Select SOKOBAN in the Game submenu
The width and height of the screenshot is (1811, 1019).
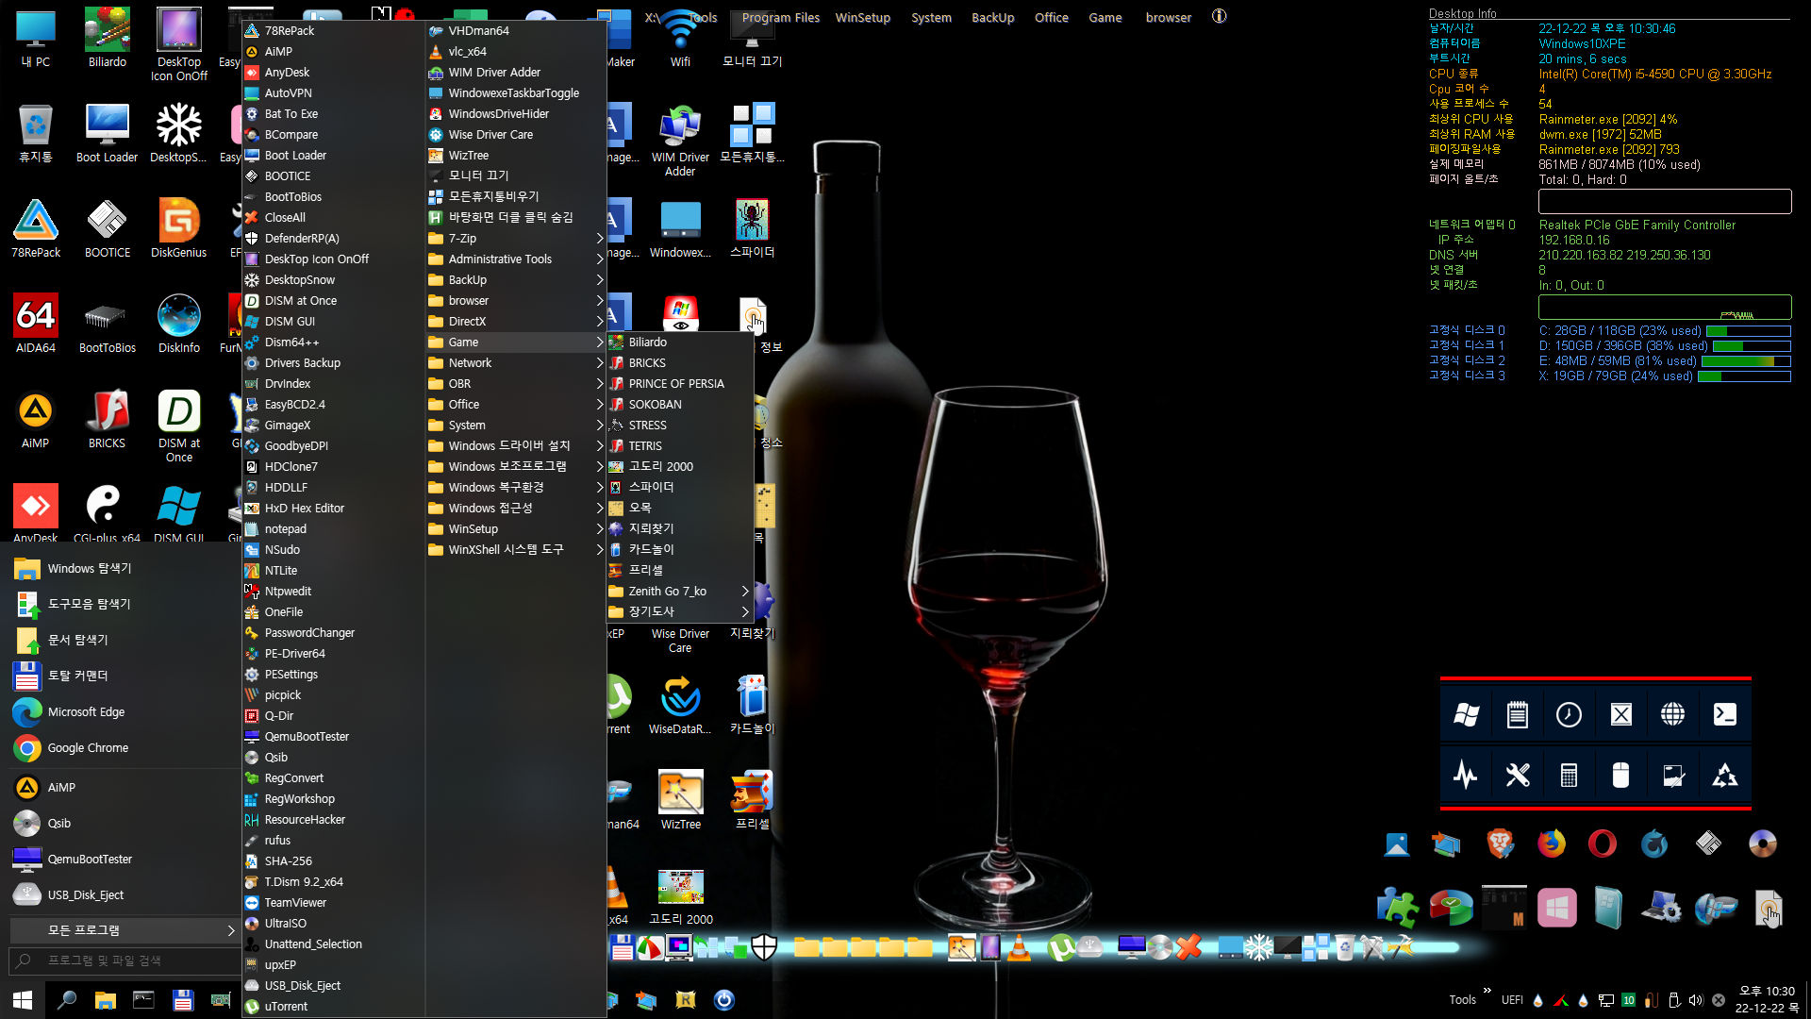(x=679, y=405)
